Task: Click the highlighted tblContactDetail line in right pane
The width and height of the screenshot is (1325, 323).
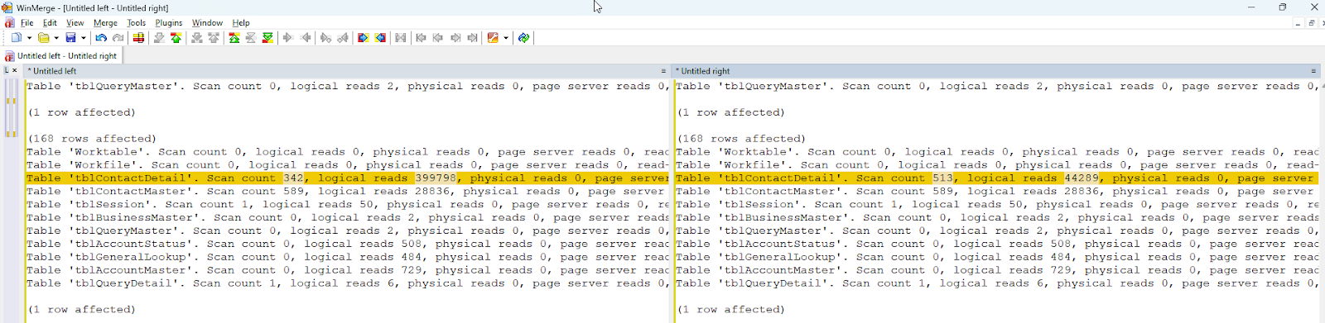Action: click(997, 178)
